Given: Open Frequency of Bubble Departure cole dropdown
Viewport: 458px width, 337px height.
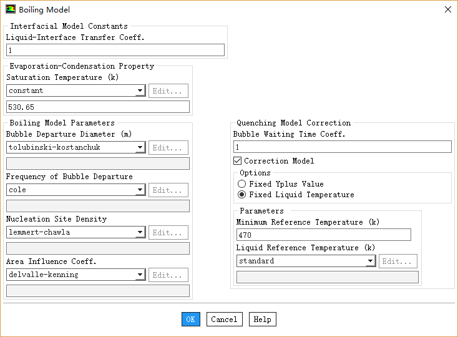Looking at the screenshot, I should tap(140, 190).
